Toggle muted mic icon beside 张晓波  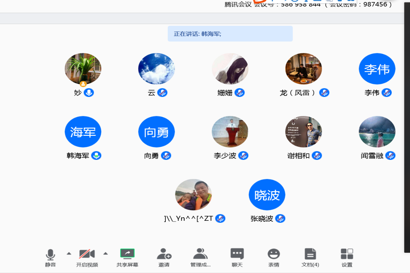pyautogui.click(x=280, y=218)
